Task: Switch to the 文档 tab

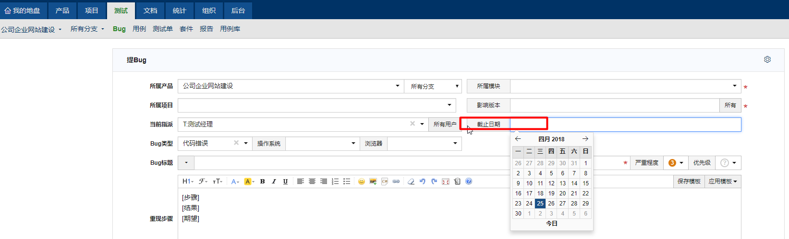Action: pos(150,11)
